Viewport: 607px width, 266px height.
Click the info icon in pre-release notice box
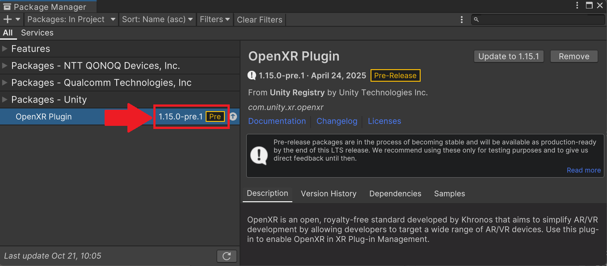[x=259, y=155]
